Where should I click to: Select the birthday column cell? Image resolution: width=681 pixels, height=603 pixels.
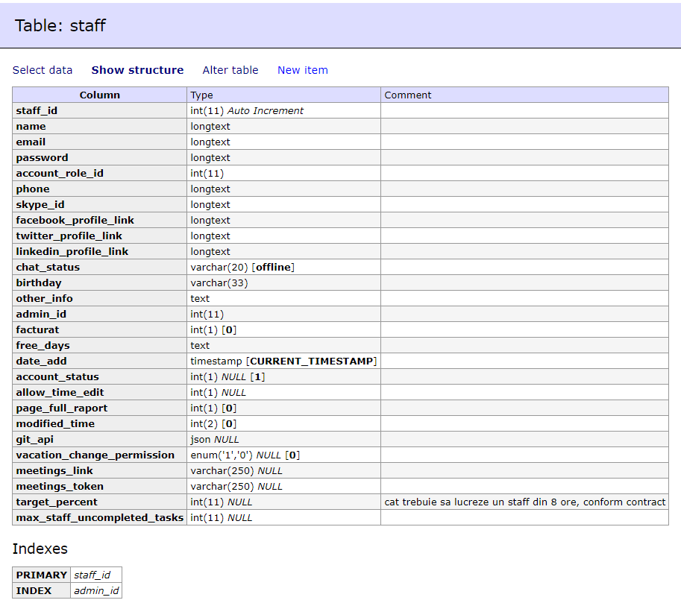99,282
